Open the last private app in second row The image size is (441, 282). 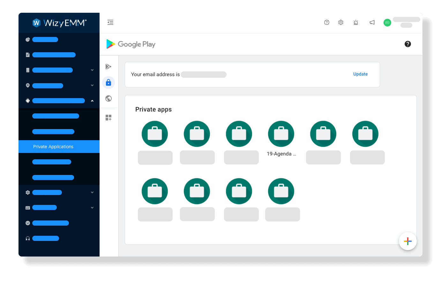[x=281, y=191]
